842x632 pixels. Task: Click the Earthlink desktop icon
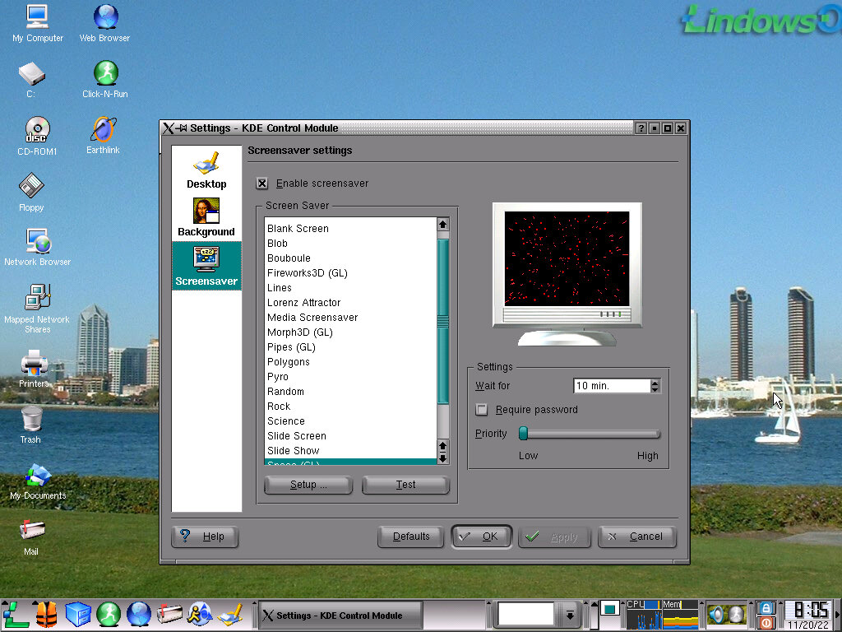(104, 134)
